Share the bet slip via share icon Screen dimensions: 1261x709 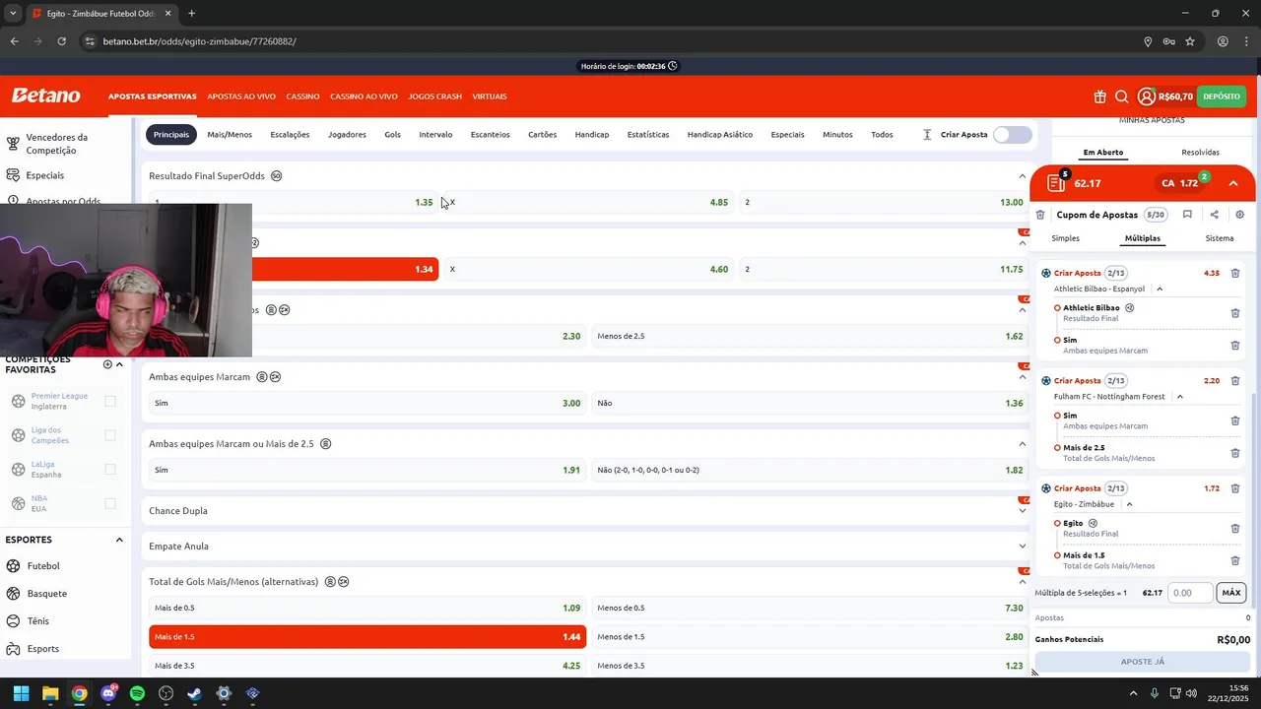pyautogui.click(x=1214, y=215)
